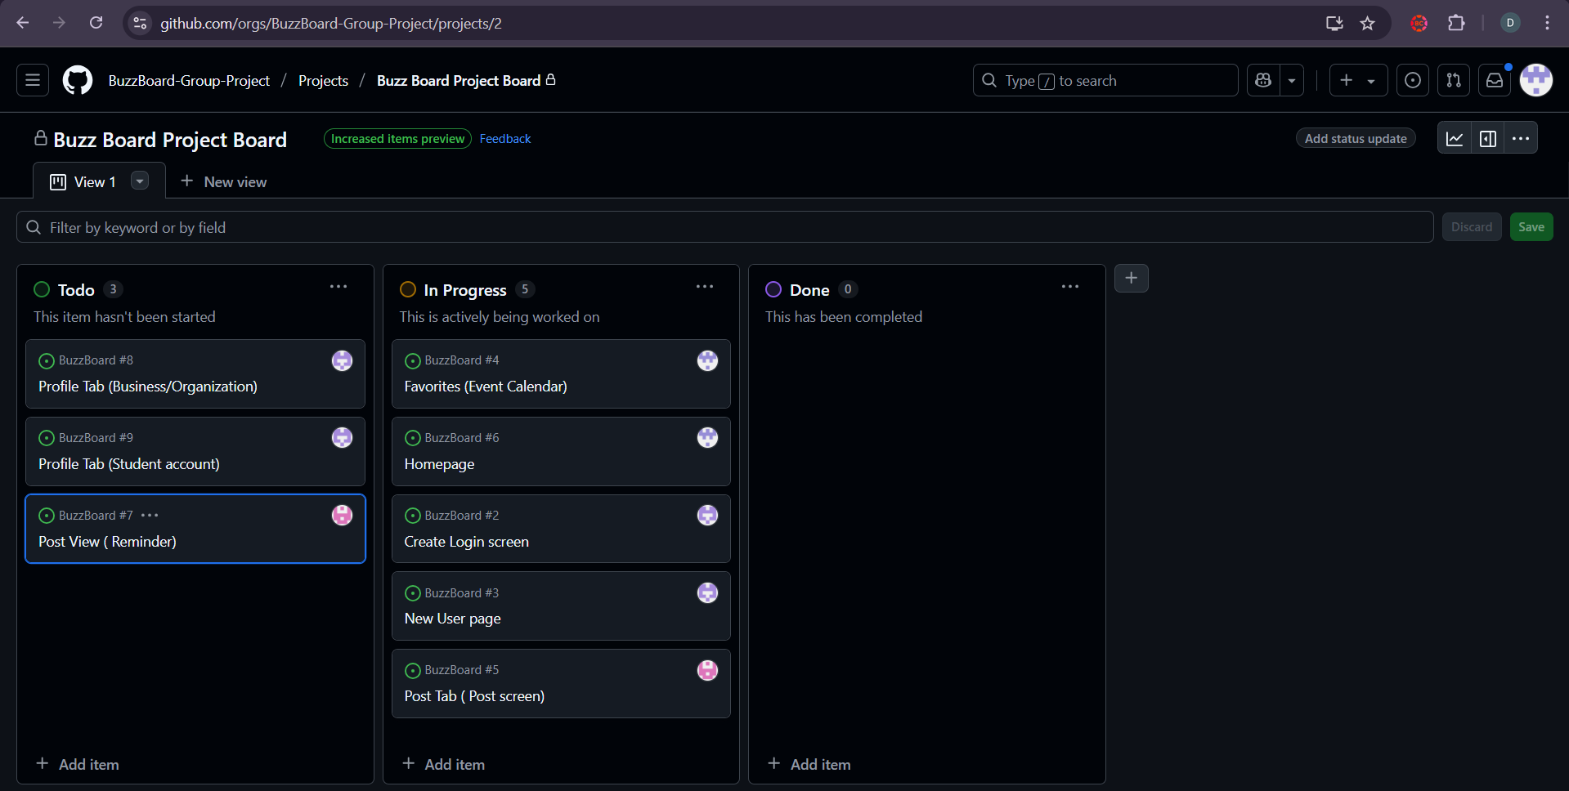The width and height of the screenshot is (1569, 791).
Task: Open New User page card
Action: coord(452,619)
